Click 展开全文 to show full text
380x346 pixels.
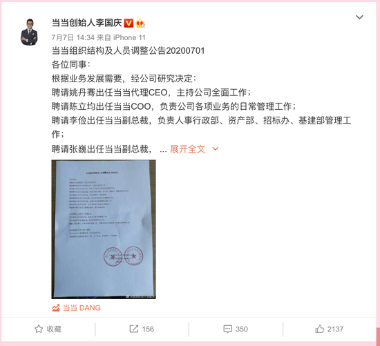click(187, 149)
